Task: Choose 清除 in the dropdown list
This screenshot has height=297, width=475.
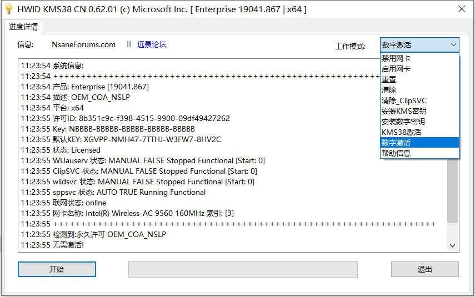Action: coord(419,90)
